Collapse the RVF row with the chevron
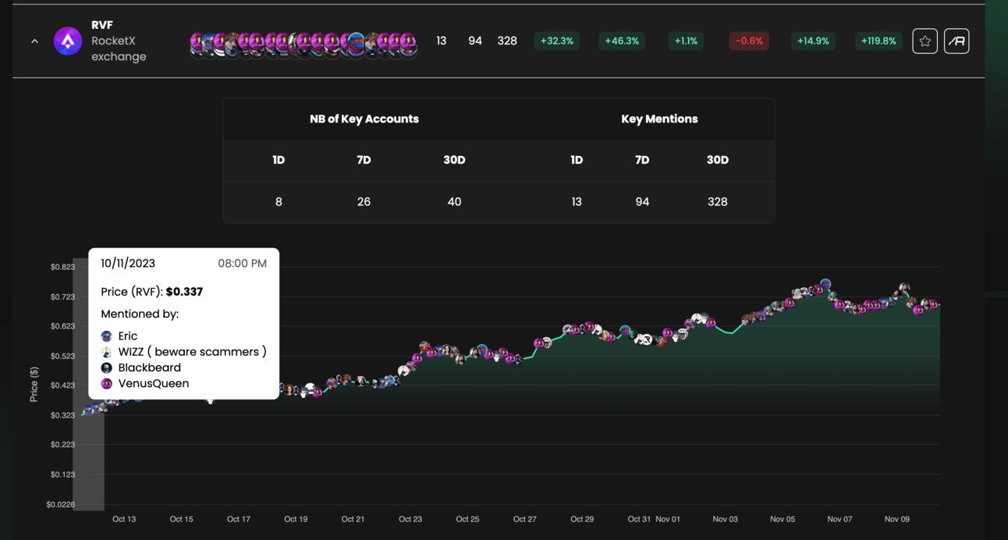 pyautogui.click(x=34, y=41)
